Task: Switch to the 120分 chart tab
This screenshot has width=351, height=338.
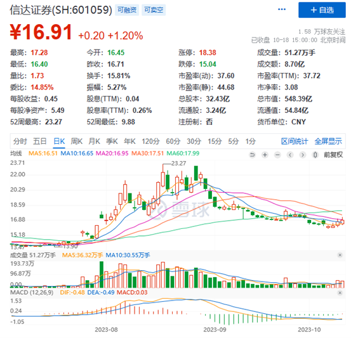Action: tap(150, 141)
